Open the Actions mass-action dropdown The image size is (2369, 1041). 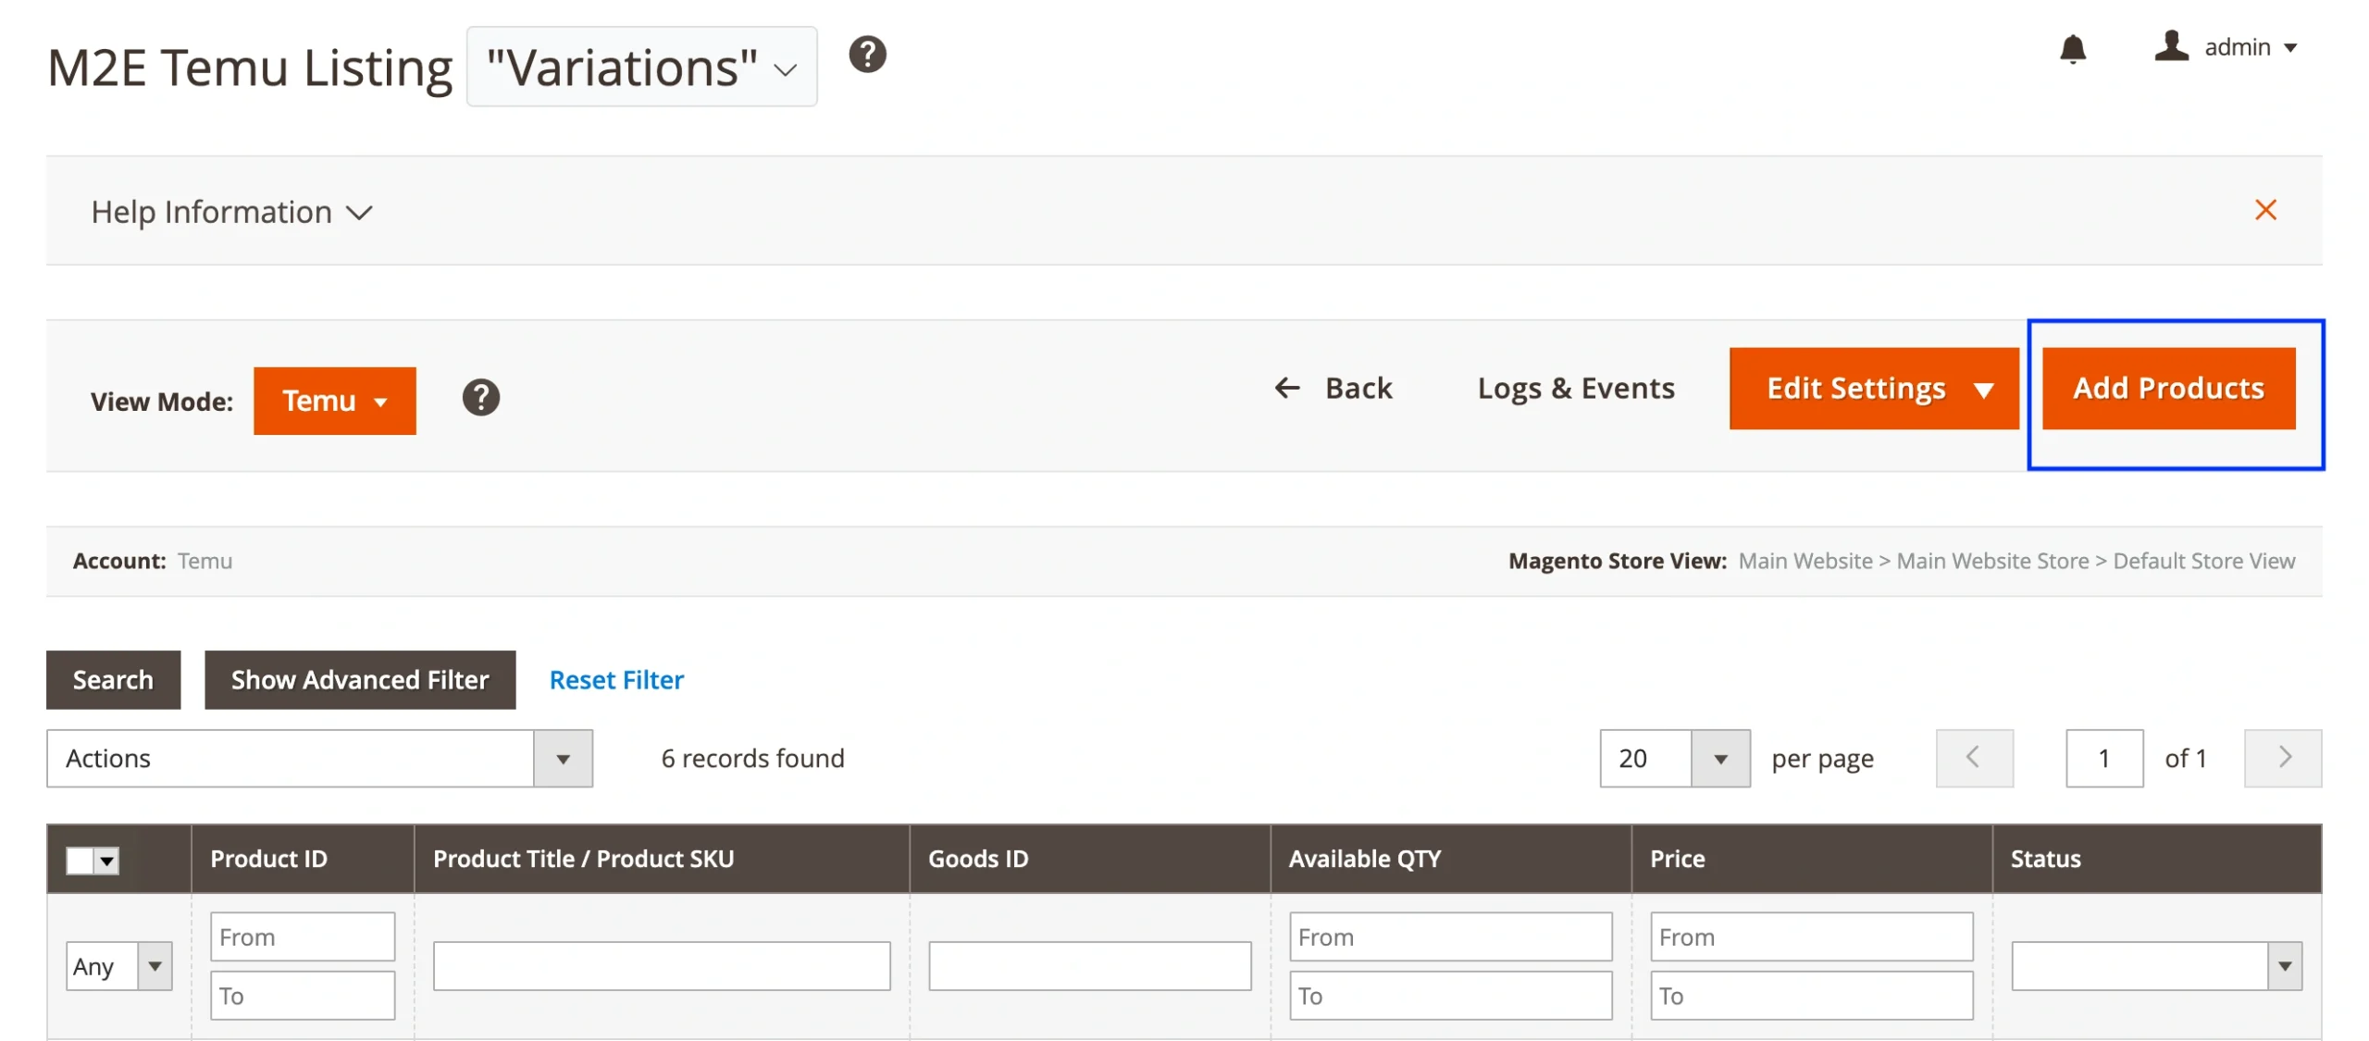tap(319, 758)
